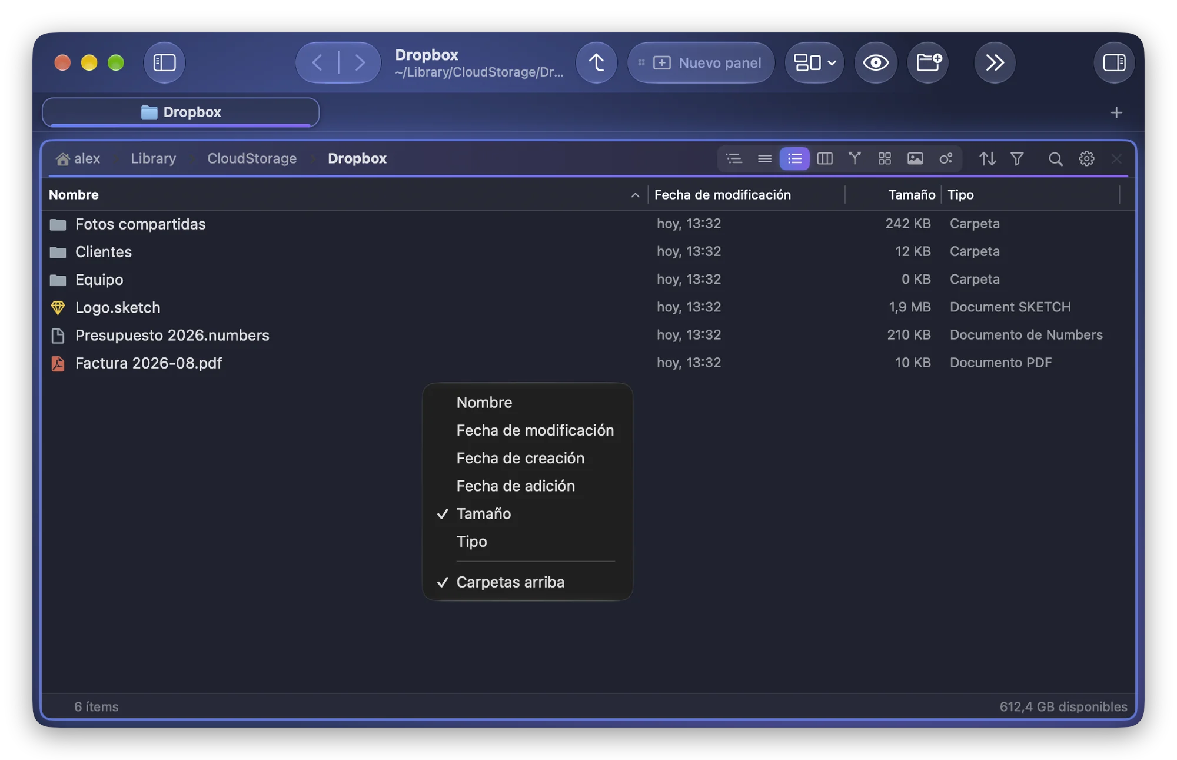Image resolution: width=1177 pixels, height=760 pixels.
Task: Toggle Carpetas arriba option
Action: (527, 582)
